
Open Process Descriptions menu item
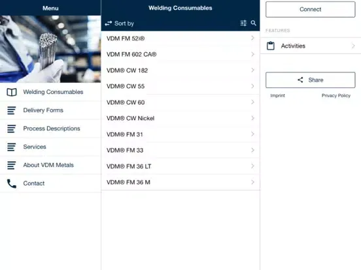coord(50,128)
